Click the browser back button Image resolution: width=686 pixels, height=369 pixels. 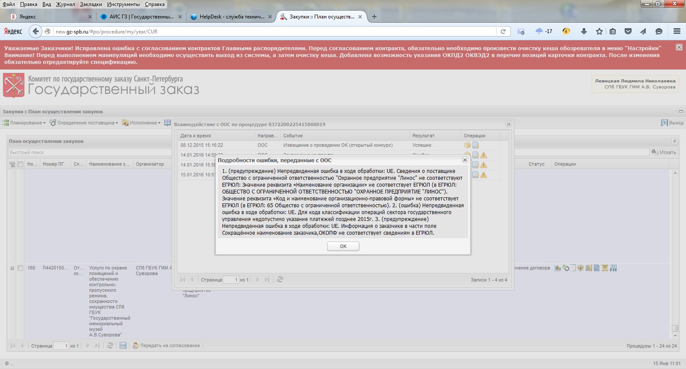(x=36, y=31)
